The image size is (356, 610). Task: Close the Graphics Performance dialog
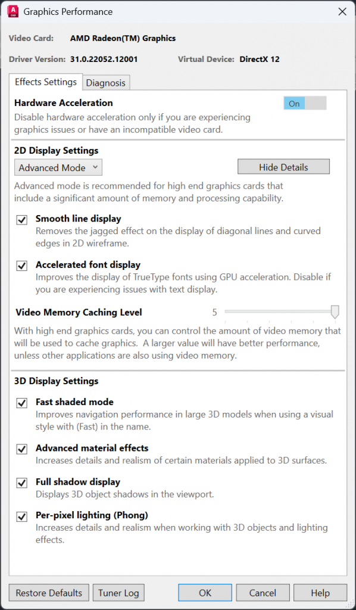[x=342, y=12]
